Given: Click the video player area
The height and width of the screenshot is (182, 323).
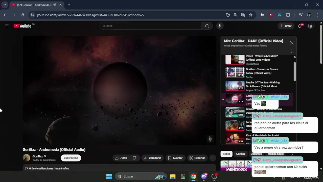Looking at the screenshot, I should point(119,90).
